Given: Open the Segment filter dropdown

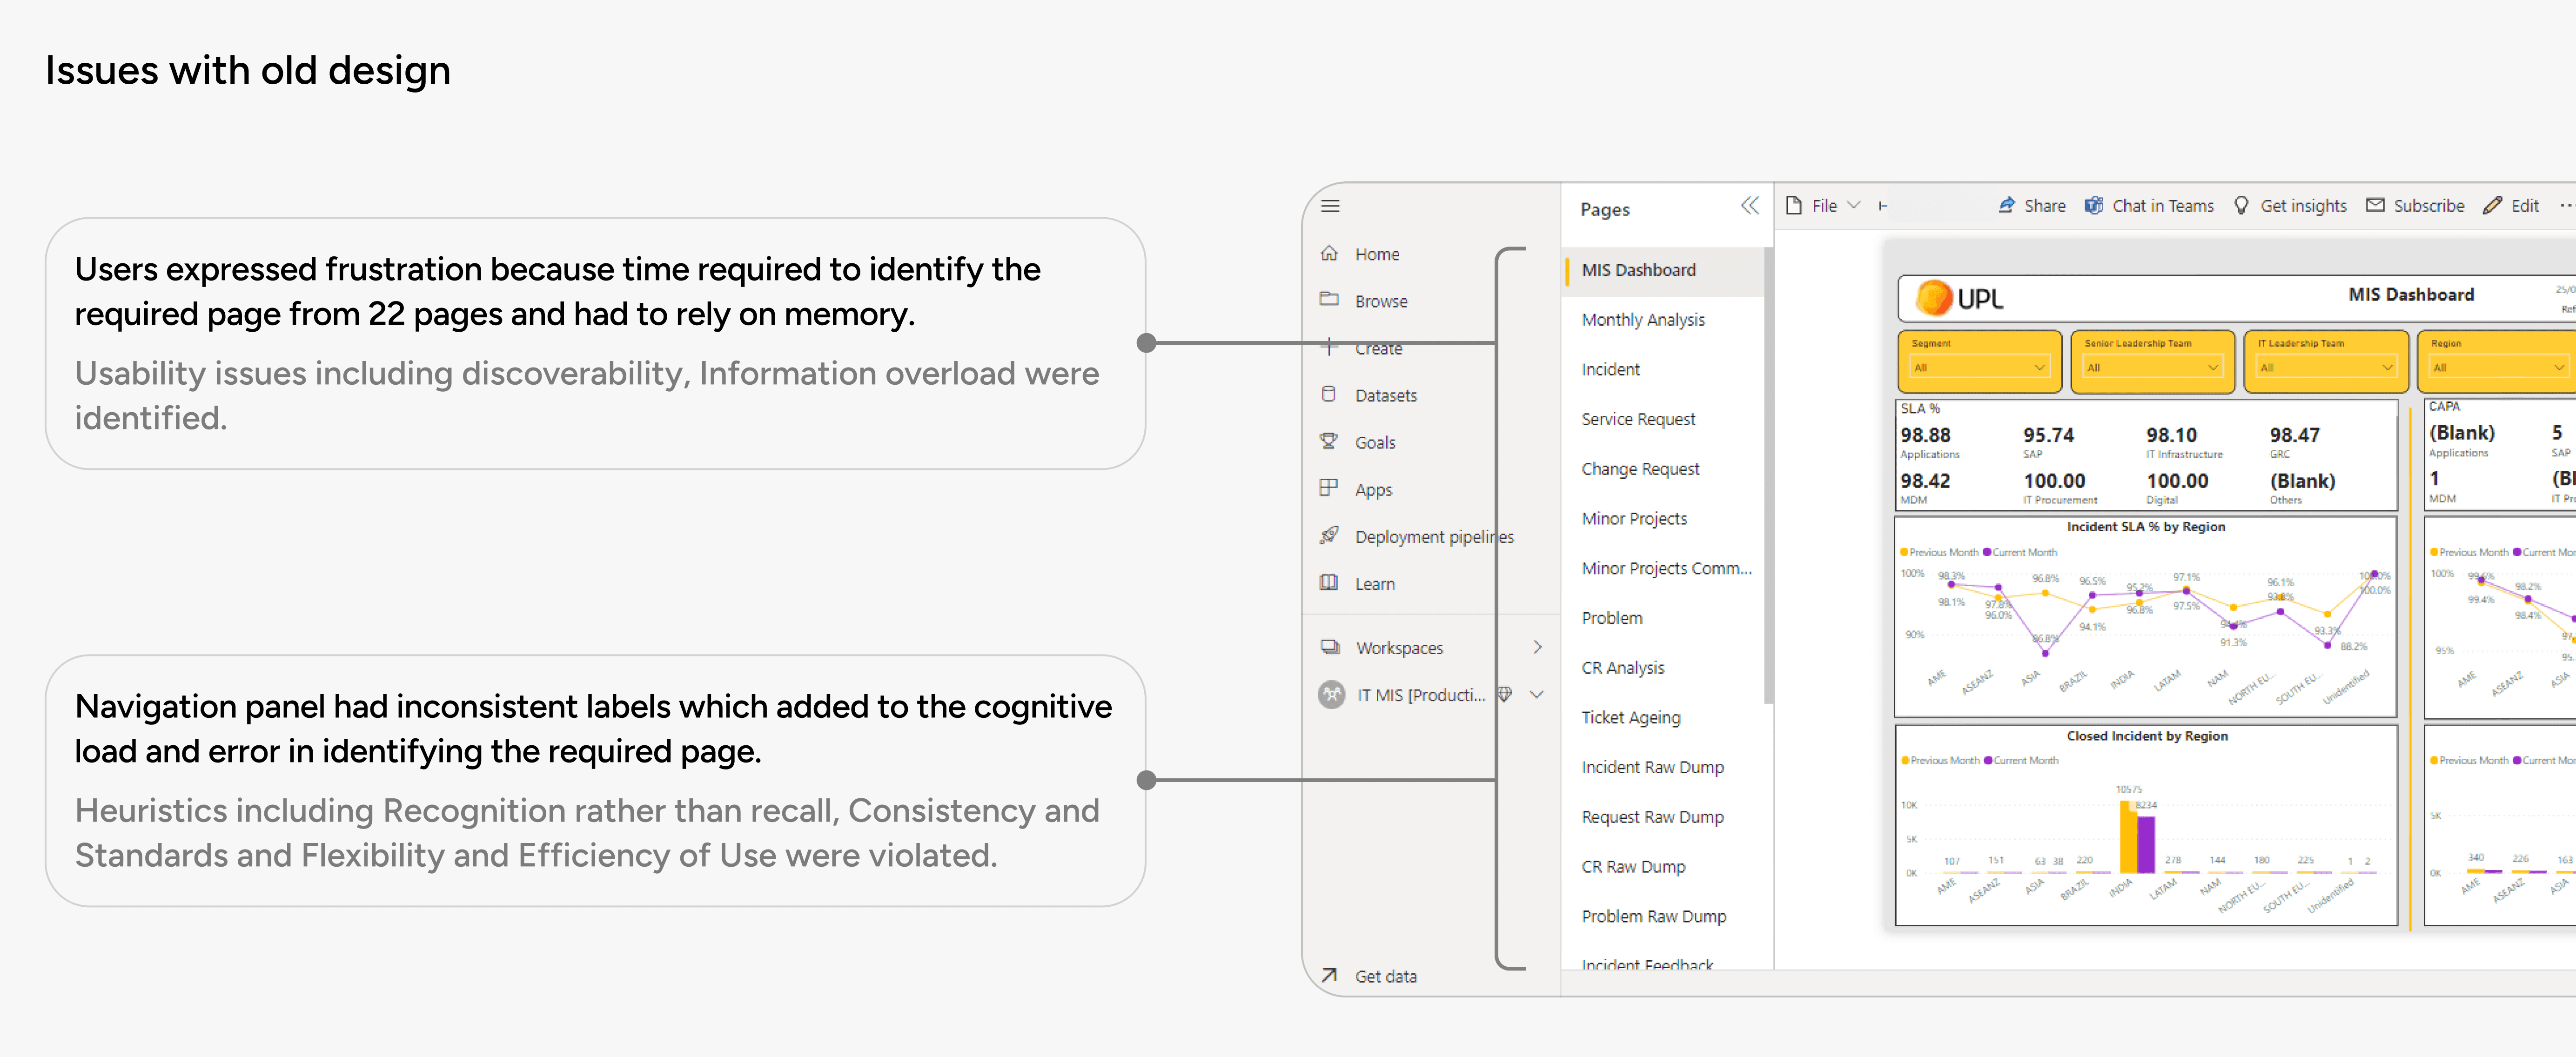Looking at the screenshot, I should [x=1979, y=367].
